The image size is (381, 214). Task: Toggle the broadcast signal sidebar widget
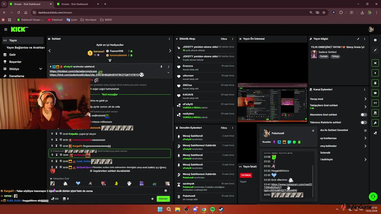[375, 103]
